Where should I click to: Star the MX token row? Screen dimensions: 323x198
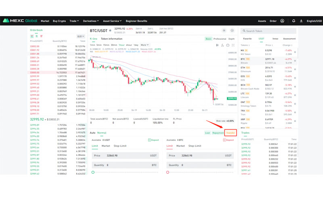(295, 52)
